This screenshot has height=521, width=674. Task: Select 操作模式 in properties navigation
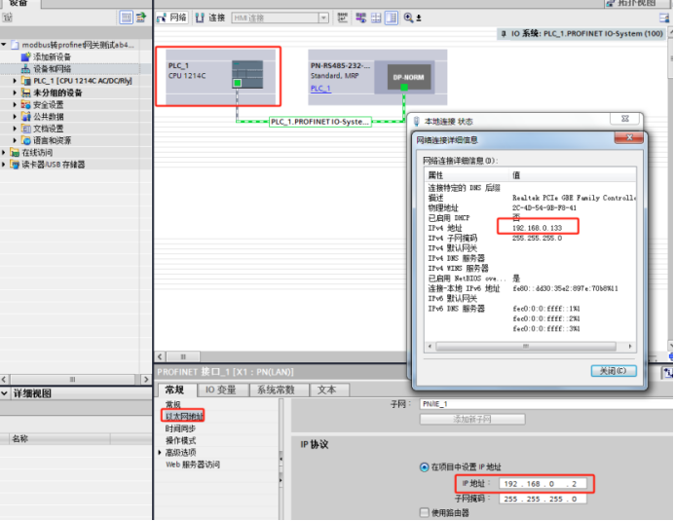pos(180,440)
